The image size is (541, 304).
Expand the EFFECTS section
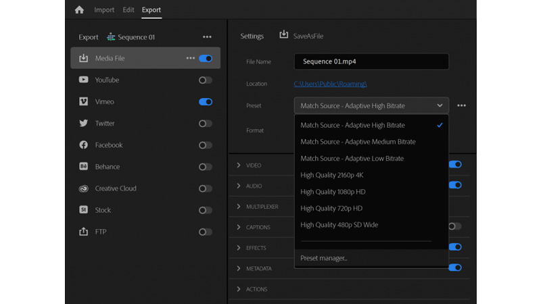(239, 248)
